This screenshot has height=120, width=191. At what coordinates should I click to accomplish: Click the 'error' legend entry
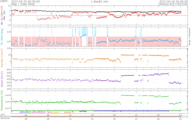pos(50,112)
